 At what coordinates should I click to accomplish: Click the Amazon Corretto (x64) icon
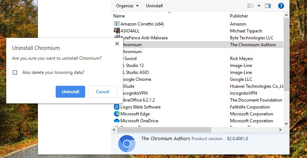click(x=117, y=24)
